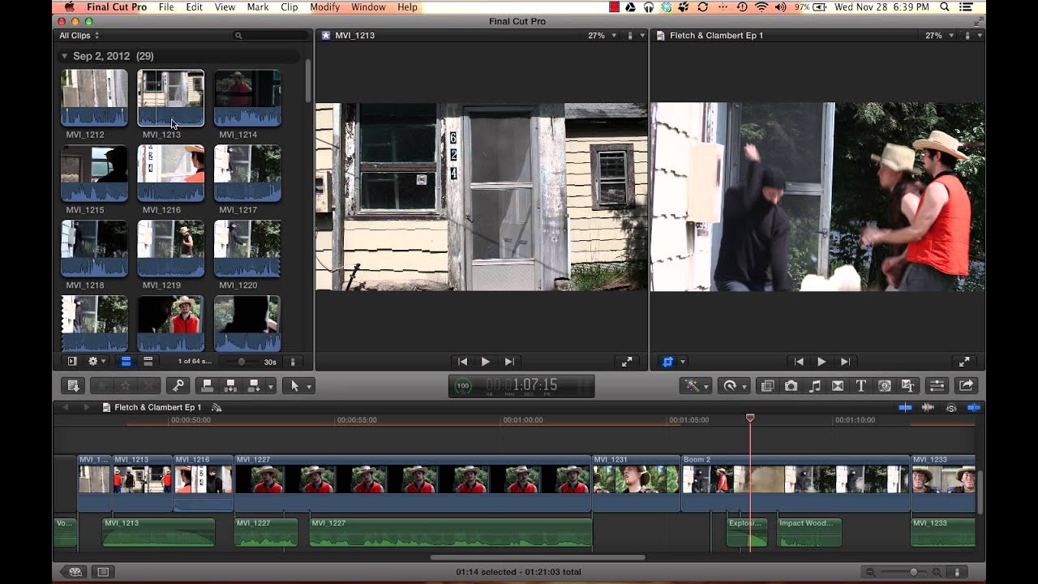
Task: Open the Timeline Index list icon
Action: [103, 572]
